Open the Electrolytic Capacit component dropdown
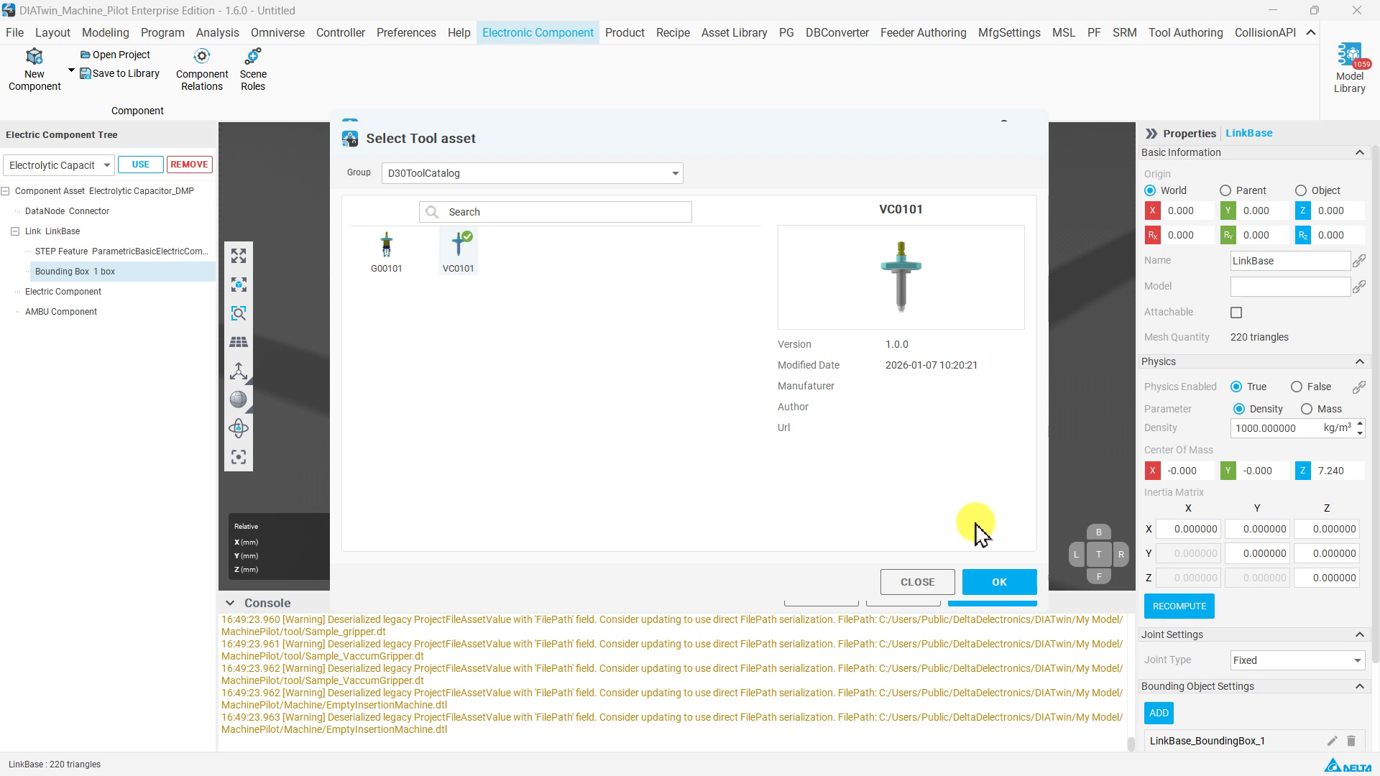Viewport: 1380px width, 776px height. click(x=59, y=165)
